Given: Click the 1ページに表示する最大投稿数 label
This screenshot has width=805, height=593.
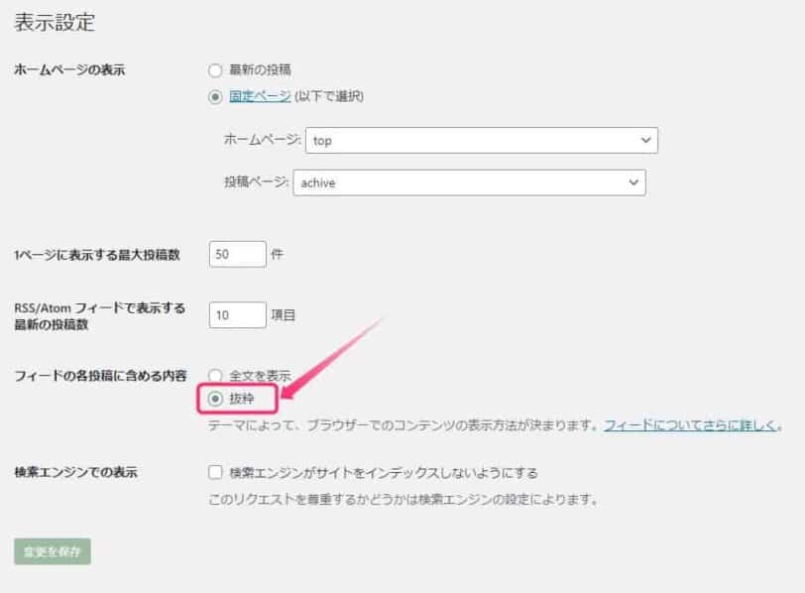Looking at the screenshot, I should coord(97,255).
